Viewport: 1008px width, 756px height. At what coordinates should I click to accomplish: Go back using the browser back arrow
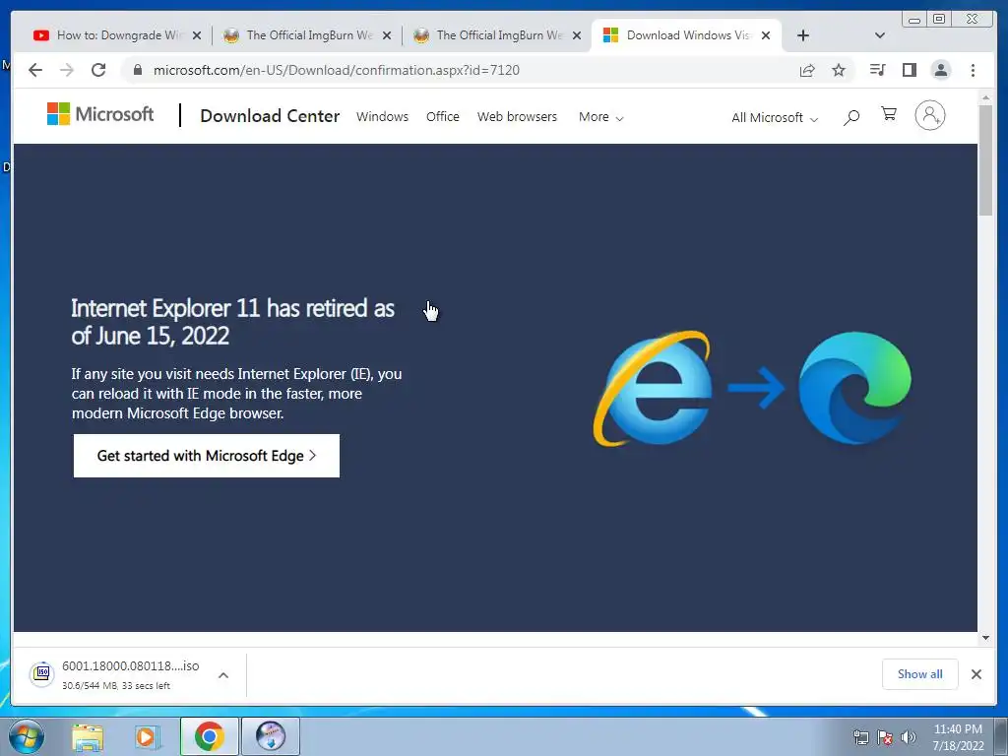35,70
